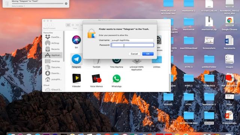Screen dimensions: 240x135
Task: Open Downloads in Finder sidebar
Action: 53,73
